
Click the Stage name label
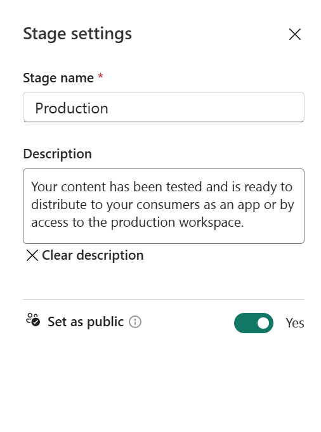point(58,78)
